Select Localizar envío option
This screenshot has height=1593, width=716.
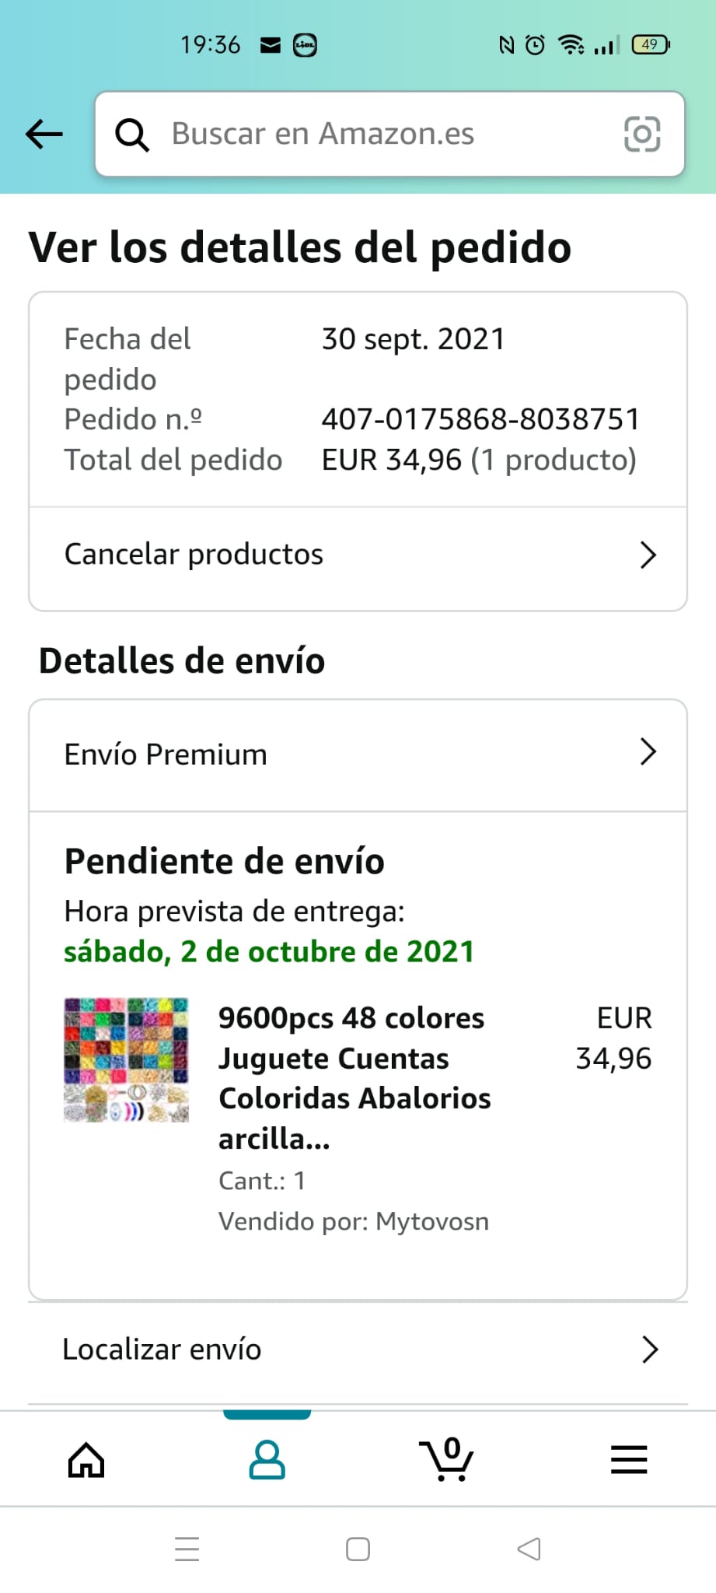(358, 1350)
